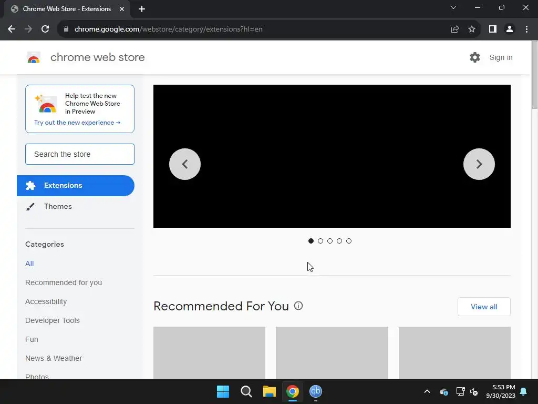This screenshot has width=538, height=404.
Task: Choose the Fun category
Action: click(x=32, y=339)
